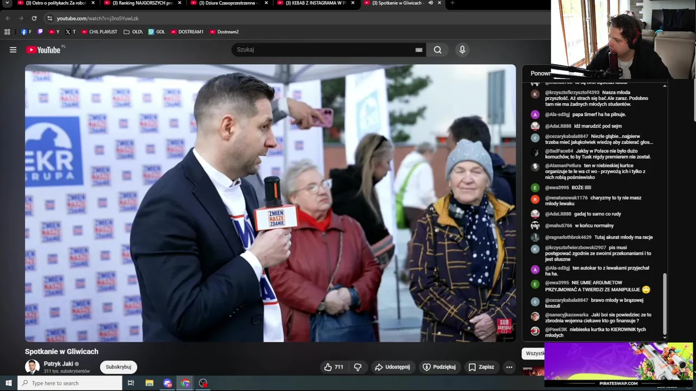Go forward with the browser forward arrow
Image resolution: width=696 pixels, height=391 pixels.
(x=21, y=18)
